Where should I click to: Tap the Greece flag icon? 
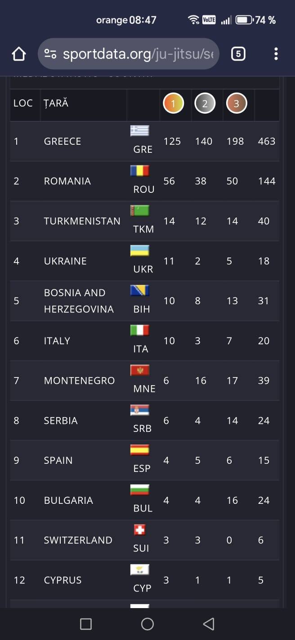(139, 131)
